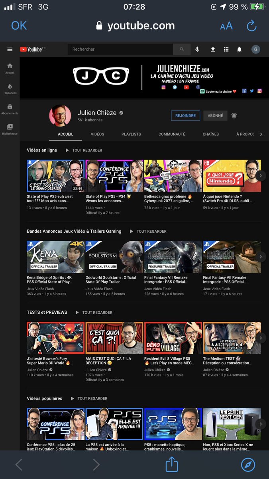The height and width of the screenshot is (479, 269).
Task: Open Resident Evil 8 Village thumbnail
Action: click(173, 338)
